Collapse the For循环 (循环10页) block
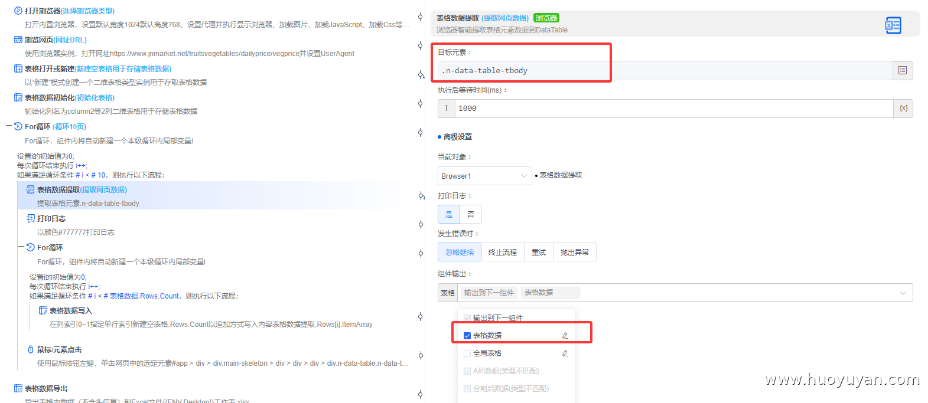 [8, 126]
